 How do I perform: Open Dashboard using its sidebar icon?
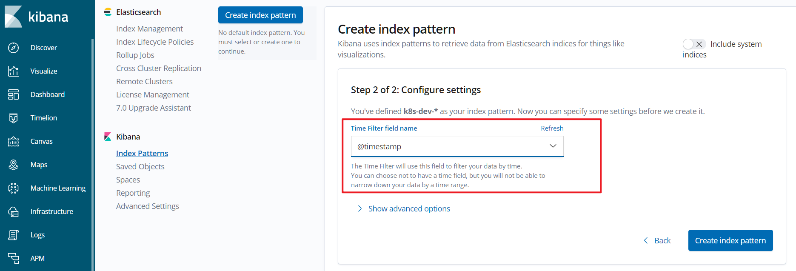14,94
